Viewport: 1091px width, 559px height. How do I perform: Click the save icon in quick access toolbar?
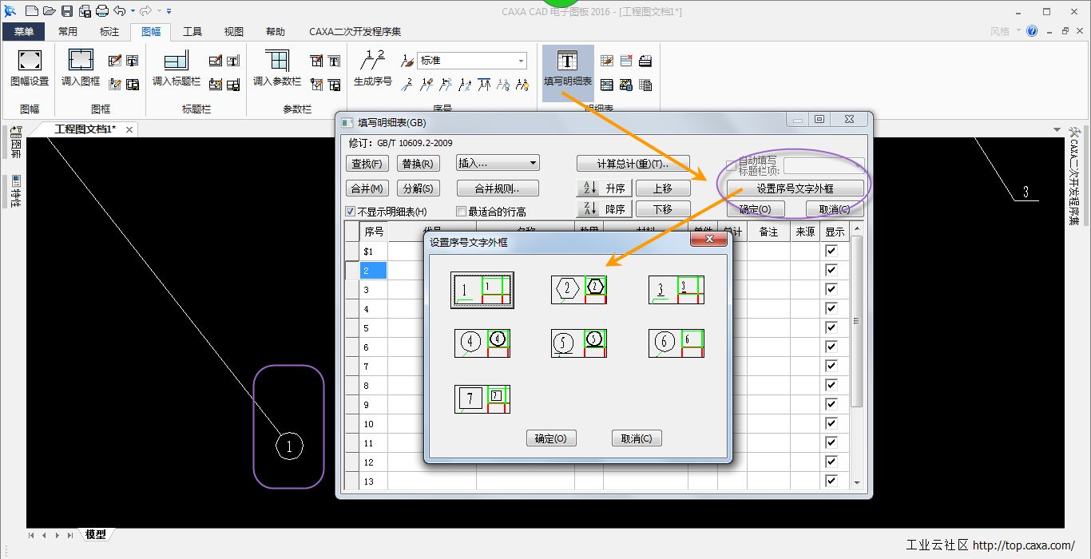pos(67,11)
